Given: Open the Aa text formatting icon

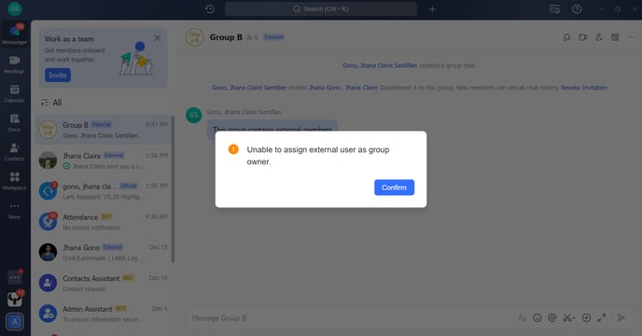Looking at the screenshot, I should (x=522, y=318).
